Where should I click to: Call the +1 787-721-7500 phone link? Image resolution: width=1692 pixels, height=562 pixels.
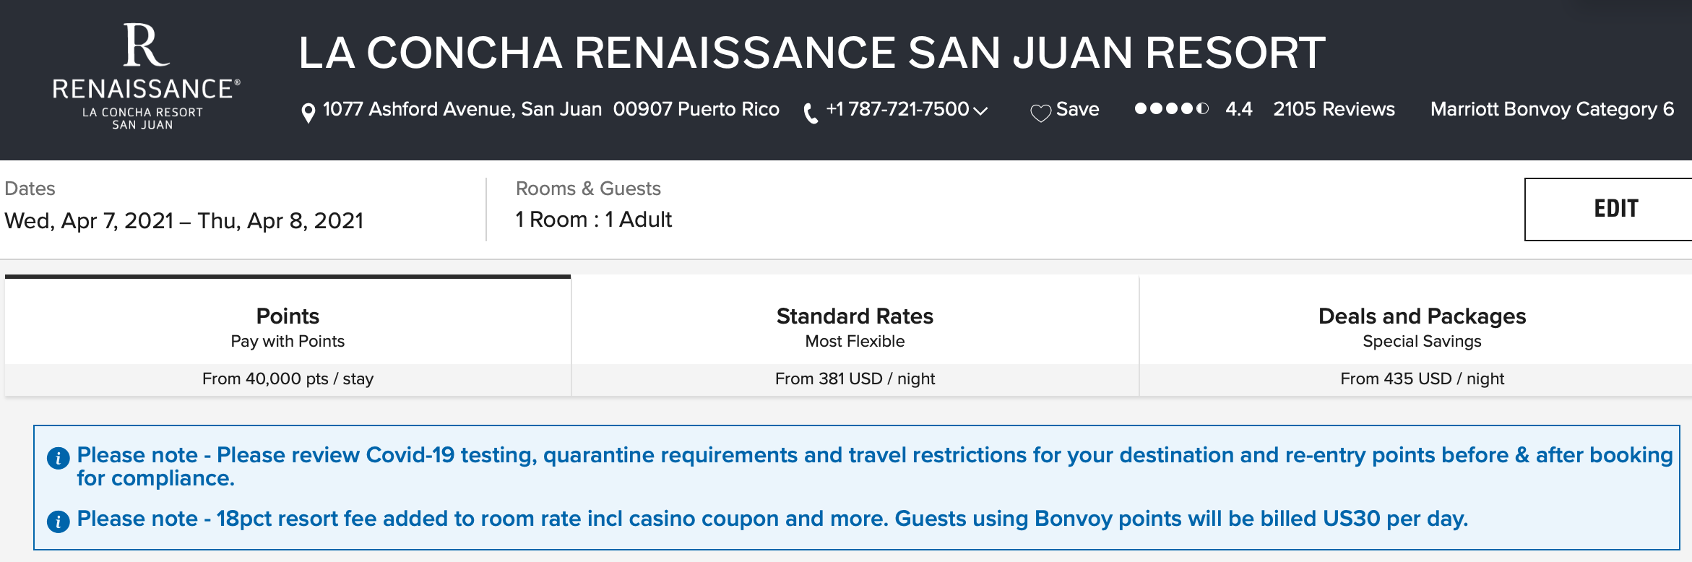[897, 109]
